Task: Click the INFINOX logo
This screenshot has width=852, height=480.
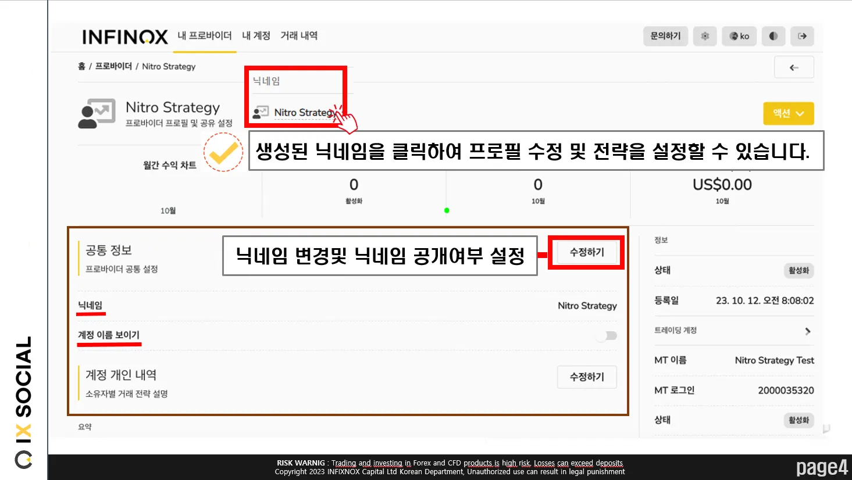Action: 125,37
